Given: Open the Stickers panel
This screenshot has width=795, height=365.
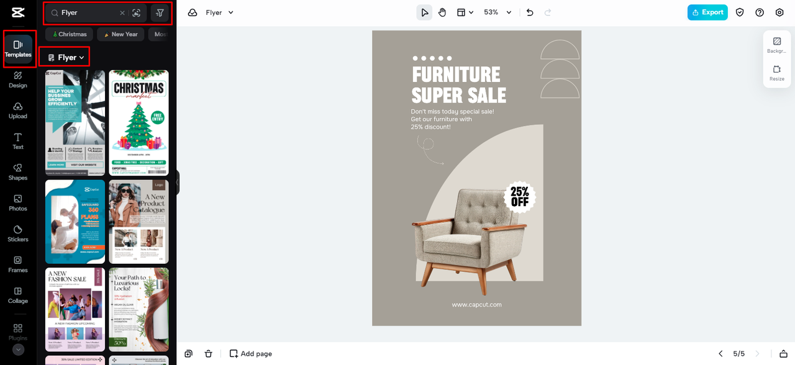Looking at the screenshot, I should 18,233.
